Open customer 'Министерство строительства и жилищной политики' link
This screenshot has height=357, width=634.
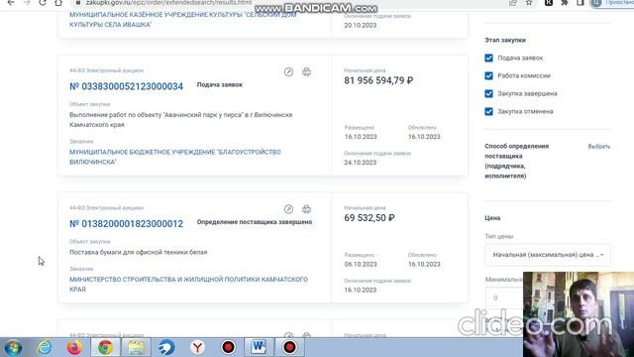coord(188,285)
